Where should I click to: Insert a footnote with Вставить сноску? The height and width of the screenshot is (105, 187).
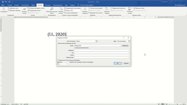[x=24, y=11]
